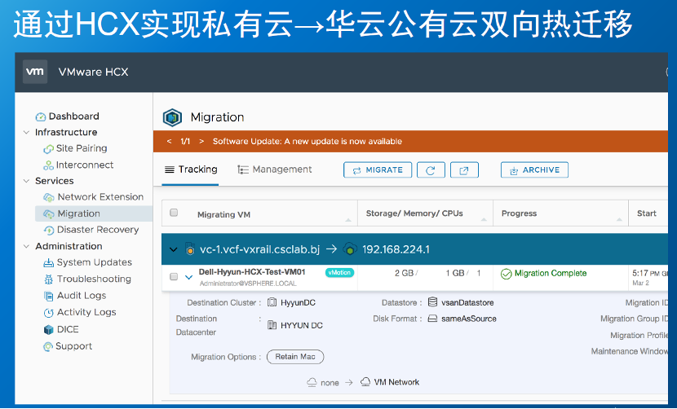
Task: Click the Support icon
Action: [x=48, y=347]
